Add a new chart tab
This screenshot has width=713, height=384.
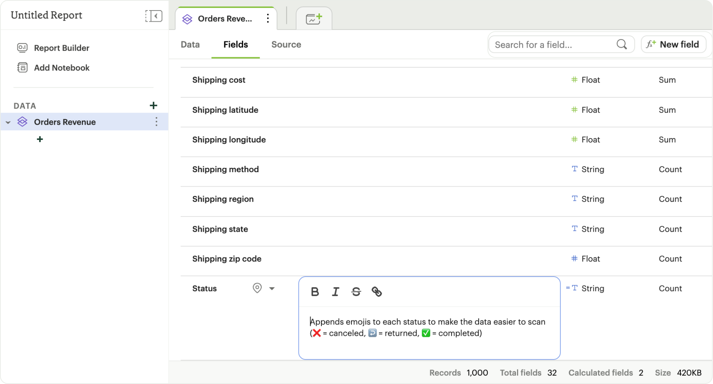(314, 18)
